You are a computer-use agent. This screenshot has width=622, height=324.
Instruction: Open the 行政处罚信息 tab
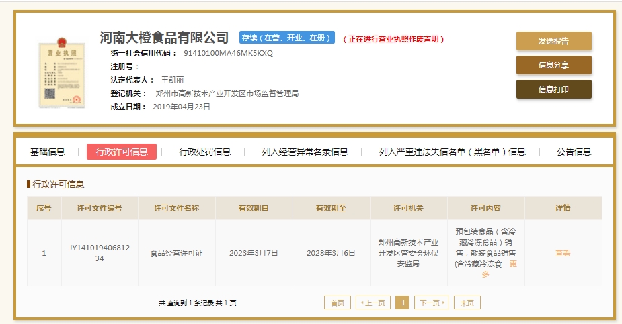pos(204,152)
